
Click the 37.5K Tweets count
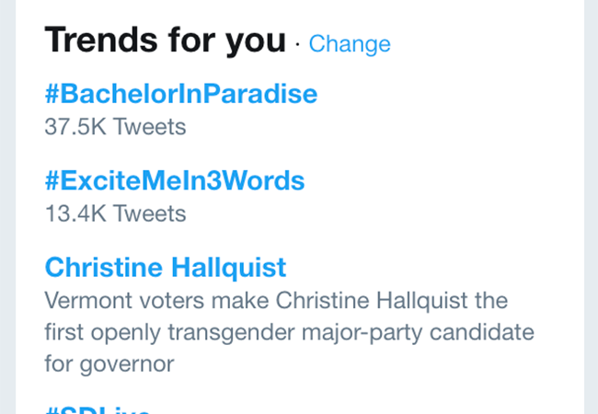tap(115, 127)
